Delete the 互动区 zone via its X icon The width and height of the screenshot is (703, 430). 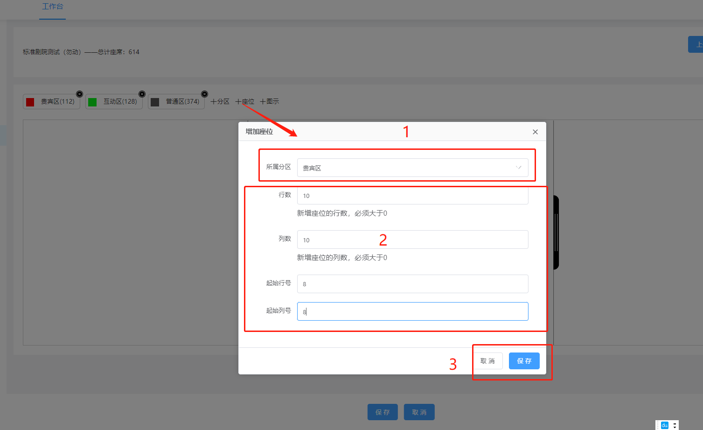pyautogui.click(x=142, y=94)
